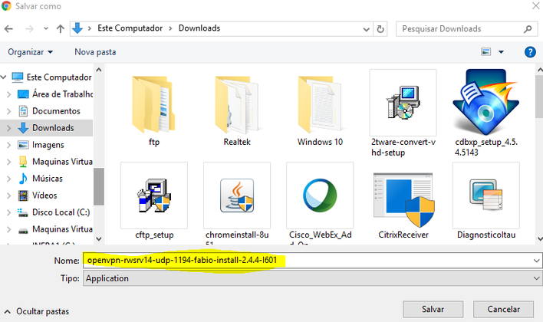
Task: Select the chromeinstall-8u Java icon
Action: point(237,195)
